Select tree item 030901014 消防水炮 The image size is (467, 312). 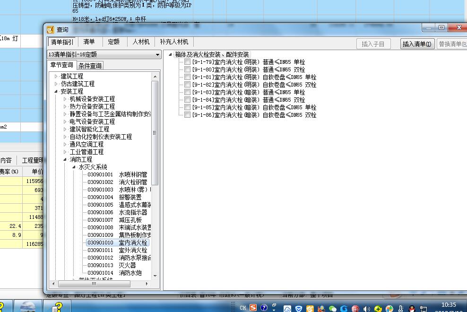(114, 273)
